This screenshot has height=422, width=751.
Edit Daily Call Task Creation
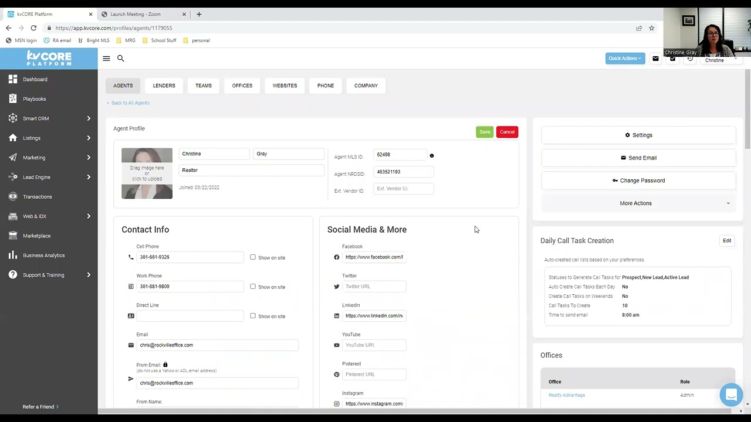pyautogui.click(x=727, y=241)
